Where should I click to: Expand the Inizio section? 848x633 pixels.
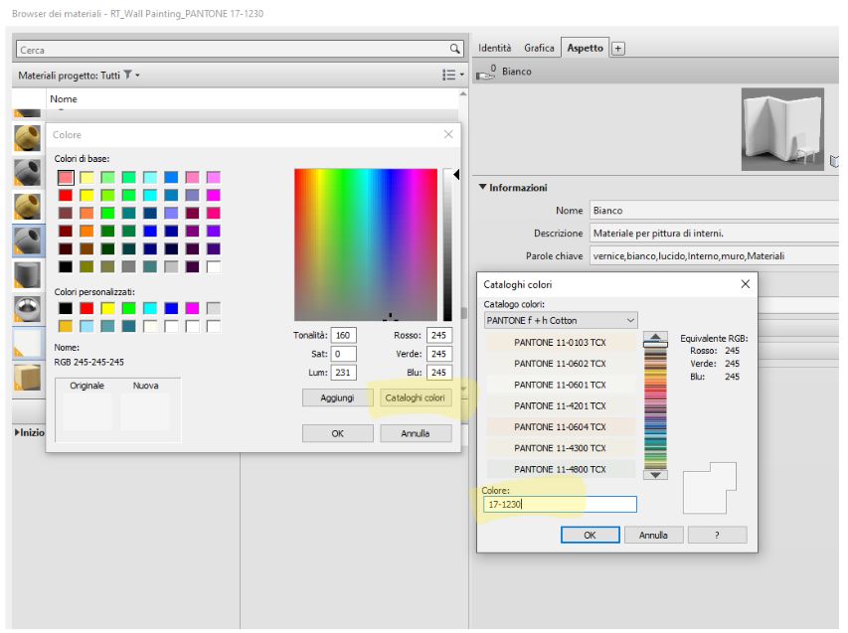click(17, 432)
